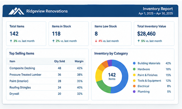The width and height of the screenshot is (182, 109).
Task: Click the date range Apr 1, 2025 – Apr 30, 2025
Action: [x=156, y=13]
